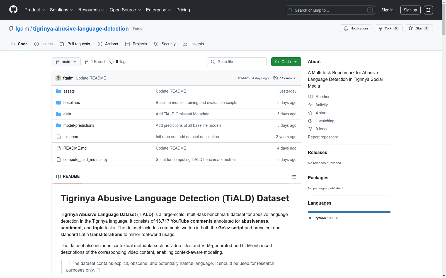Toggle notifications with the bell button
Viewport: 446px width, 278px height.
click(x=356, y=28)
